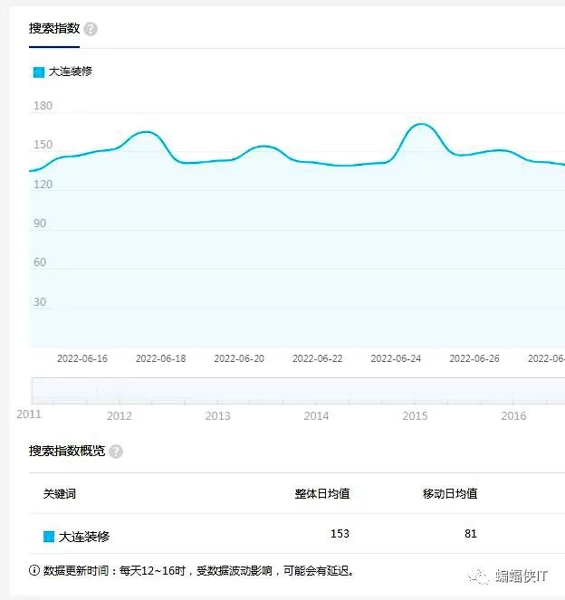Jump to 2016 on the timeline
Image resolution: width=565 pixels, height=600 pixels.
click(x=513, y=416)
